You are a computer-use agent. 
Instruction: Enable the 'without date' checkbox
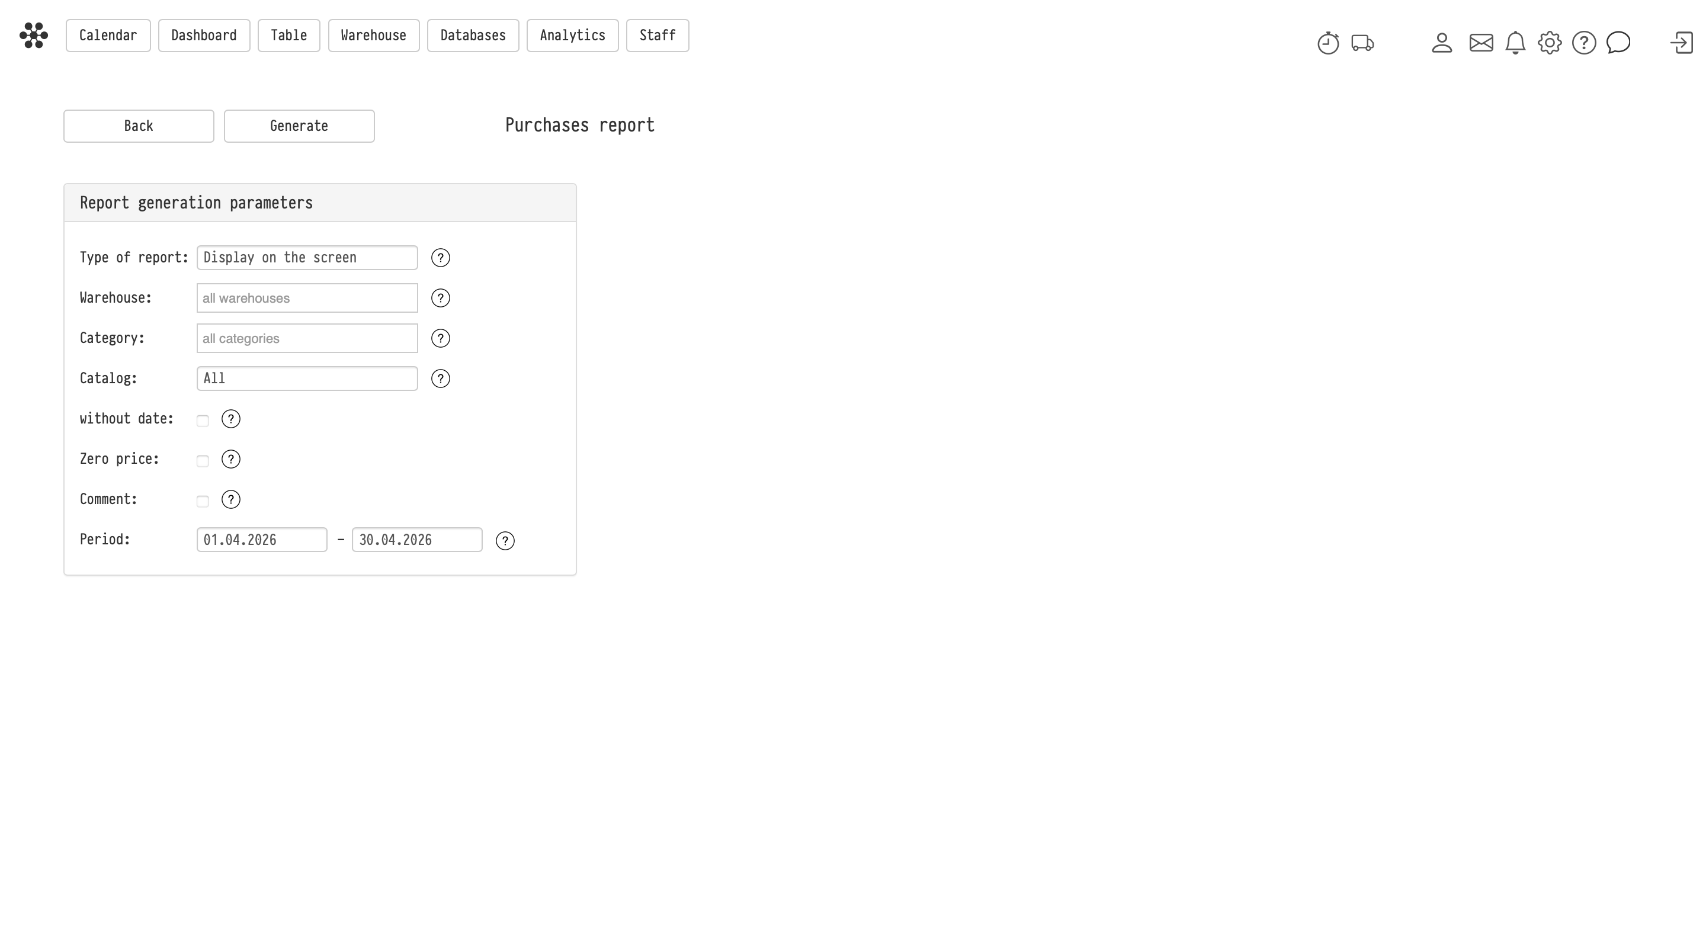203,421
